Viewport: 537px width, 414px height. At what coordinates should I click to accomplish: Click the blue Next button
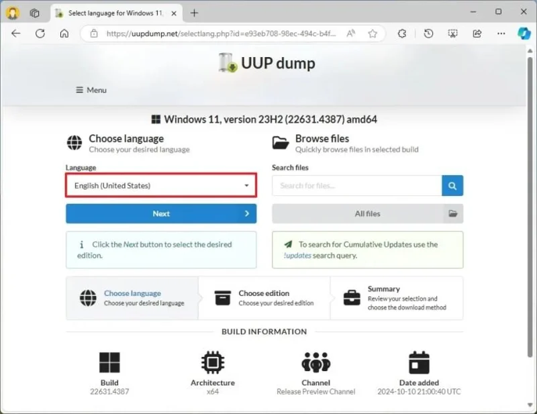161,213
